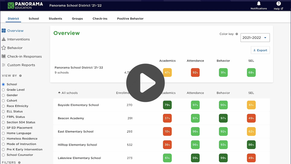Select the Home Language radio button
291x164 pixels.
(3, 133)
